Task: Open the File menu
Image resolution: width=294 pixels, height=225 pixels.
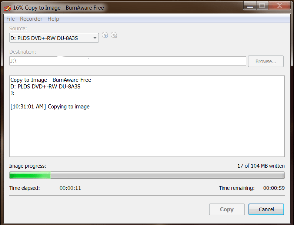Action: [x=10, y=19]
